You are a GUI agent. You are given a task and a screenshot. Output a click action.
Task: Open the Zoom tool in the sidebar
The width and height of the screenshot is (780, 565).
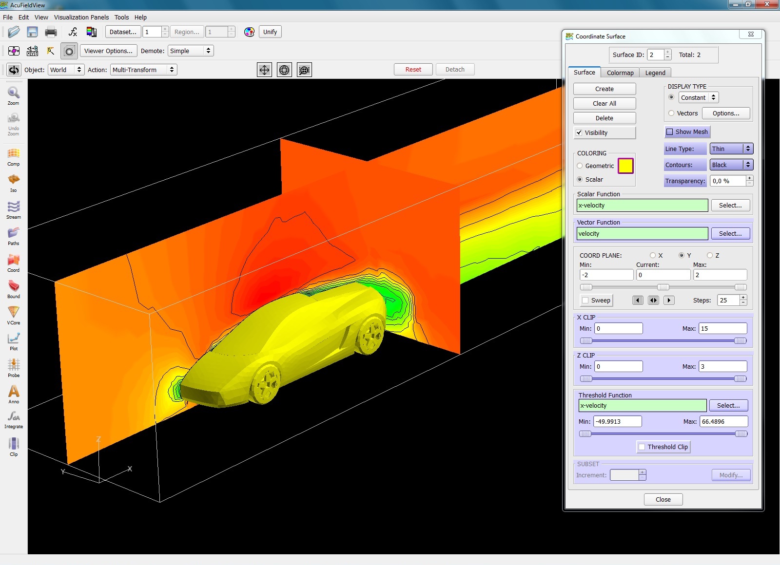point(13,95)
